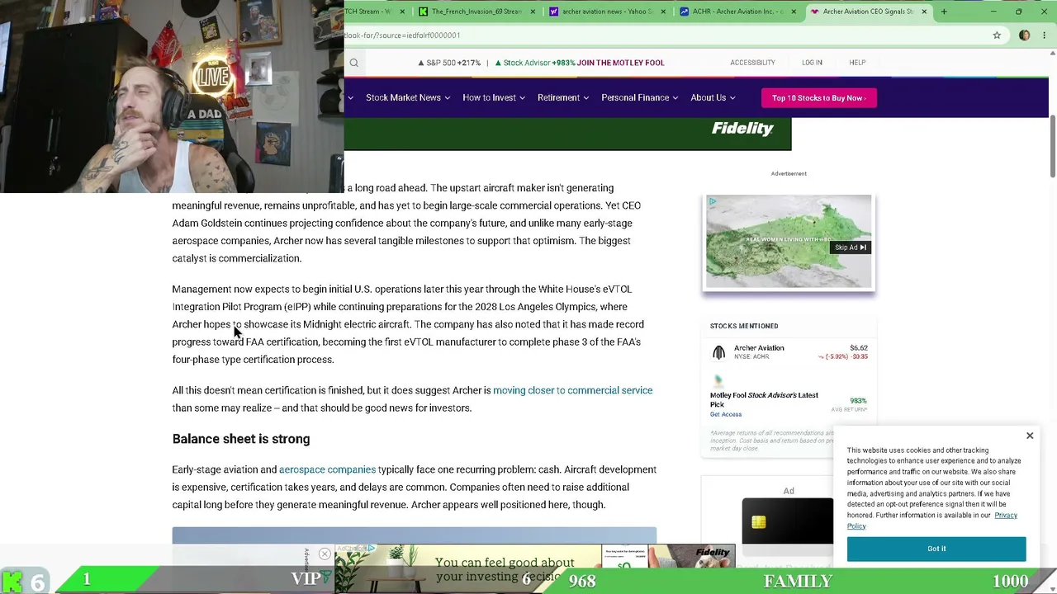The image size is (1057, 594).
Task: Close the archer aviation news Yahoo tab
Action: click(x=663, y=12)
